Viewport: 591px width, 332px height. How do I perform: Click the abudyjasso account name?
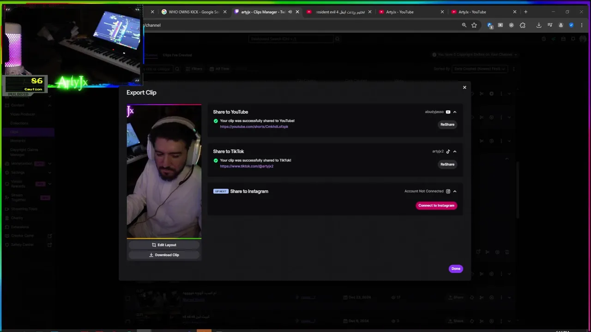click(x=434, y=112)
